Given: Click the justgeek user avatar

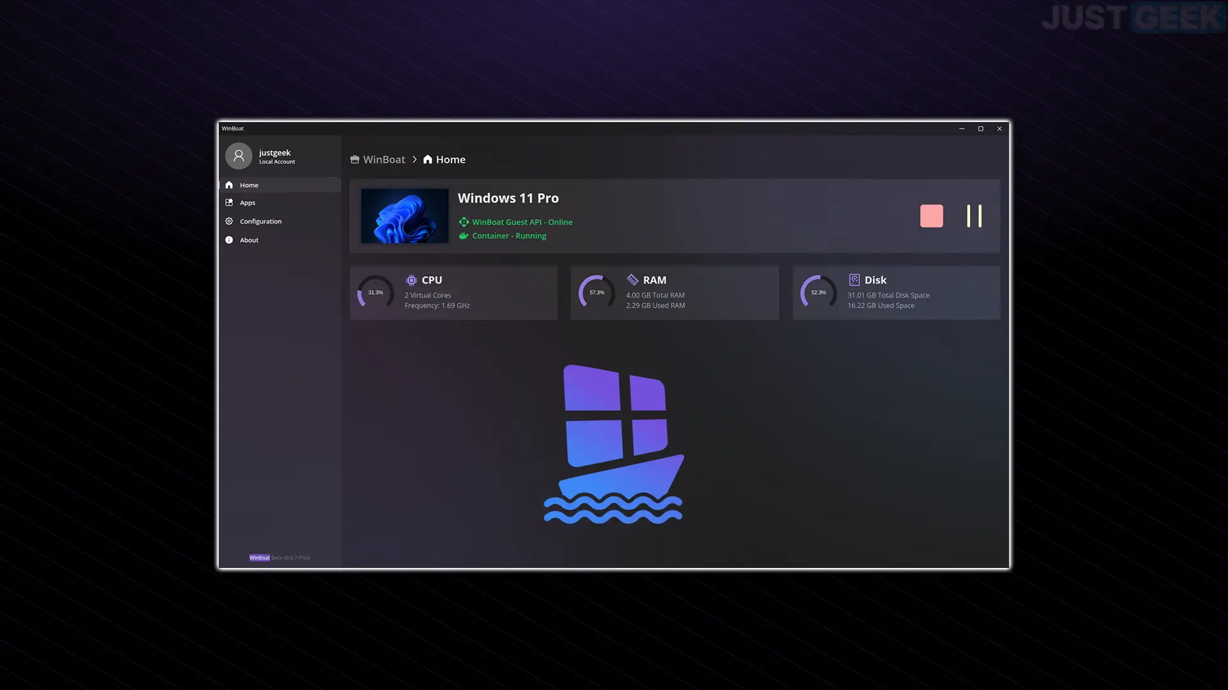Looking at the screenshot, I should (239, 156).
